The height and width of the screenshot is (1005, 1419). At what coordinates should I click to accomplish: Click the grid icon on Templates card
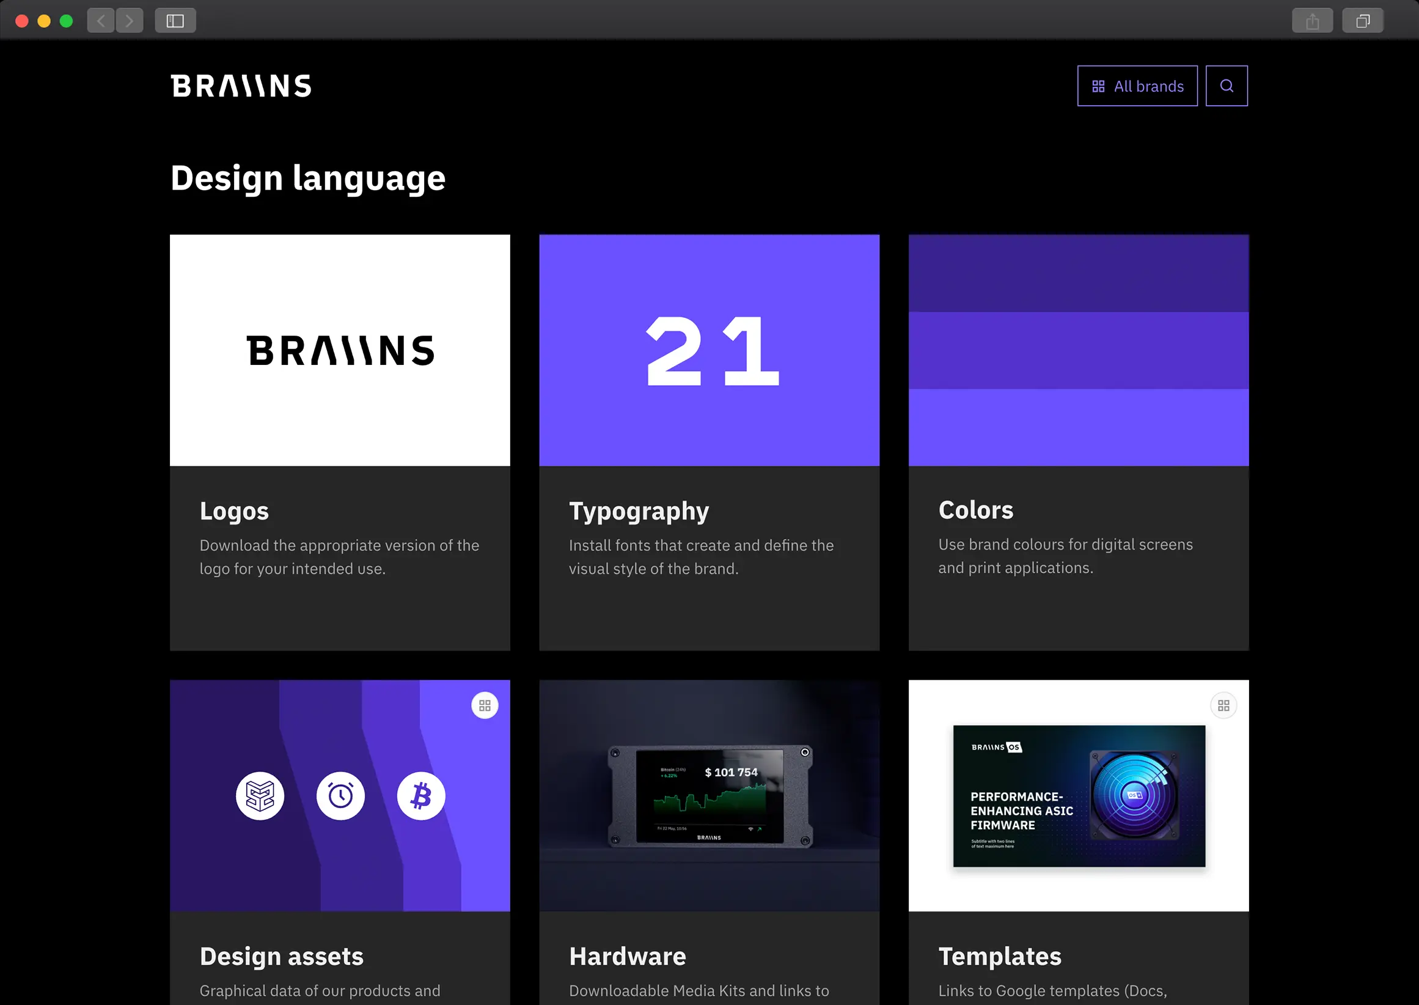coord(1223,705)
